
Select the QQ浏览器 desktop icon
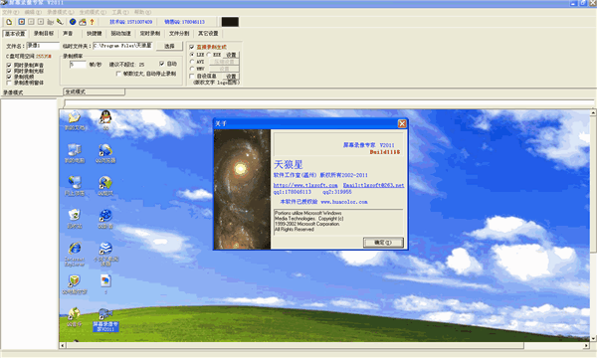point(105,153)
